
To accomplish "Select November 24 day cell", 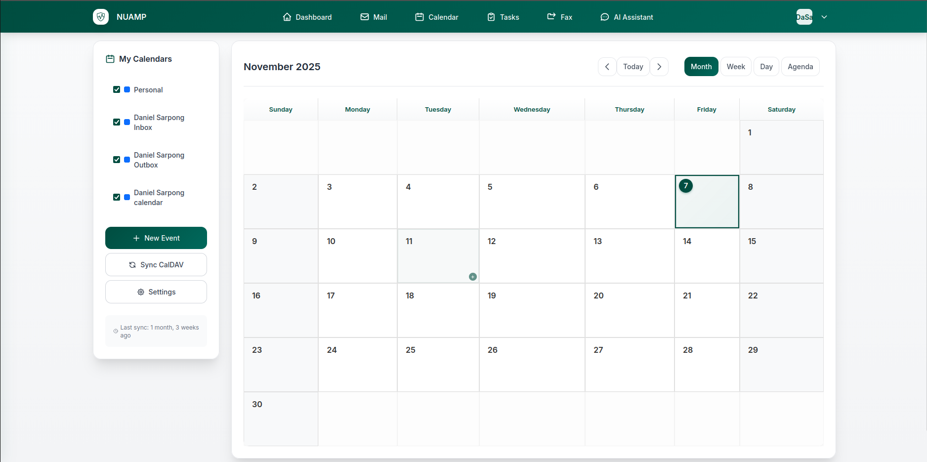I will [358, 365].
